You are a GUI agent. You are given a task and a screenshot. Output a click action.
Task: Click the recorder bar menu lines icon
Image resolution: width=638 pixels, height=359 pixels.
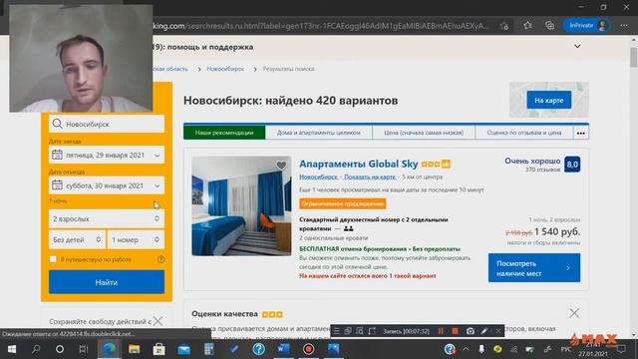336,331
